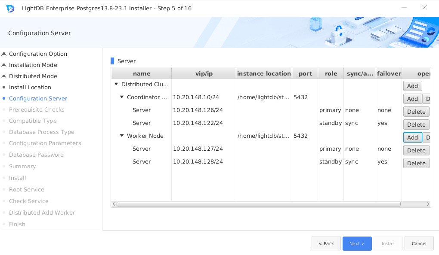Collapse the Worker Node expander
The height and width of the screenshot is (255, 439).
[122, 136]
